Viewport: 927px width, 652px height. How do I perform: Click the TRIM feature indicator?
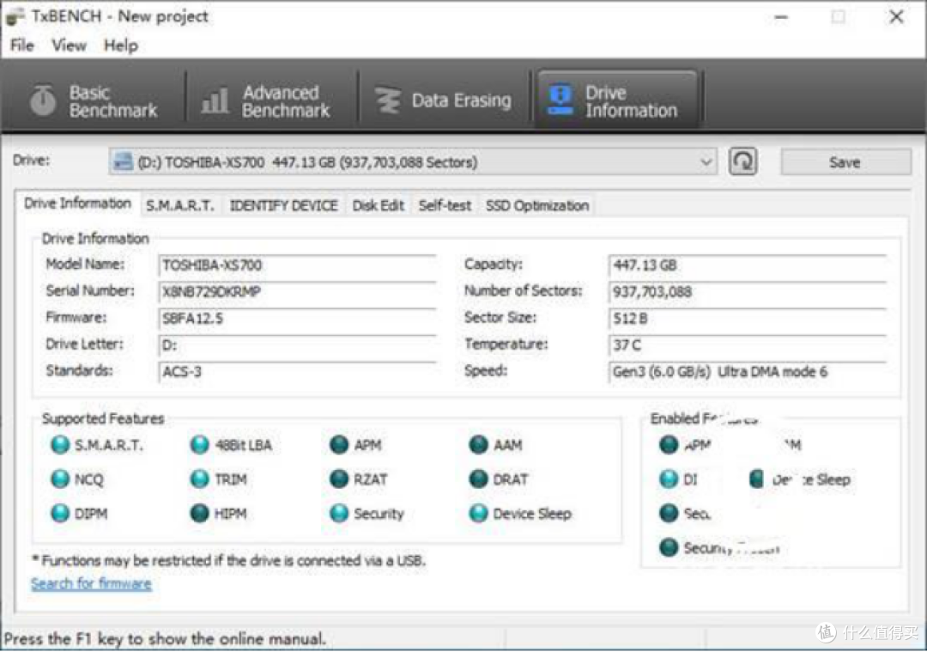tap(200, 478)
